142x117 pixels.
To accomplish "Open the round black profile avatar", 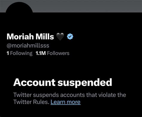I will point(19,7).
